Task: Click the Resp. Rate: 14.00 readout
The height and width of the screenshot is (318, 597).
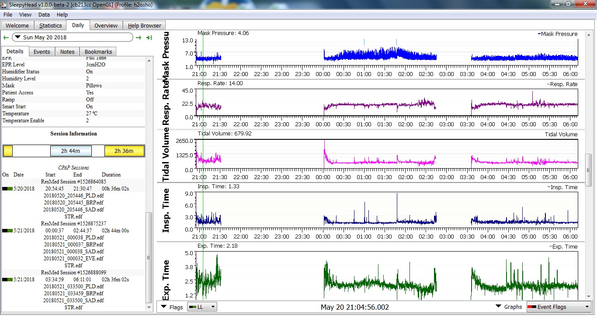Action: [x=220, y=83]
